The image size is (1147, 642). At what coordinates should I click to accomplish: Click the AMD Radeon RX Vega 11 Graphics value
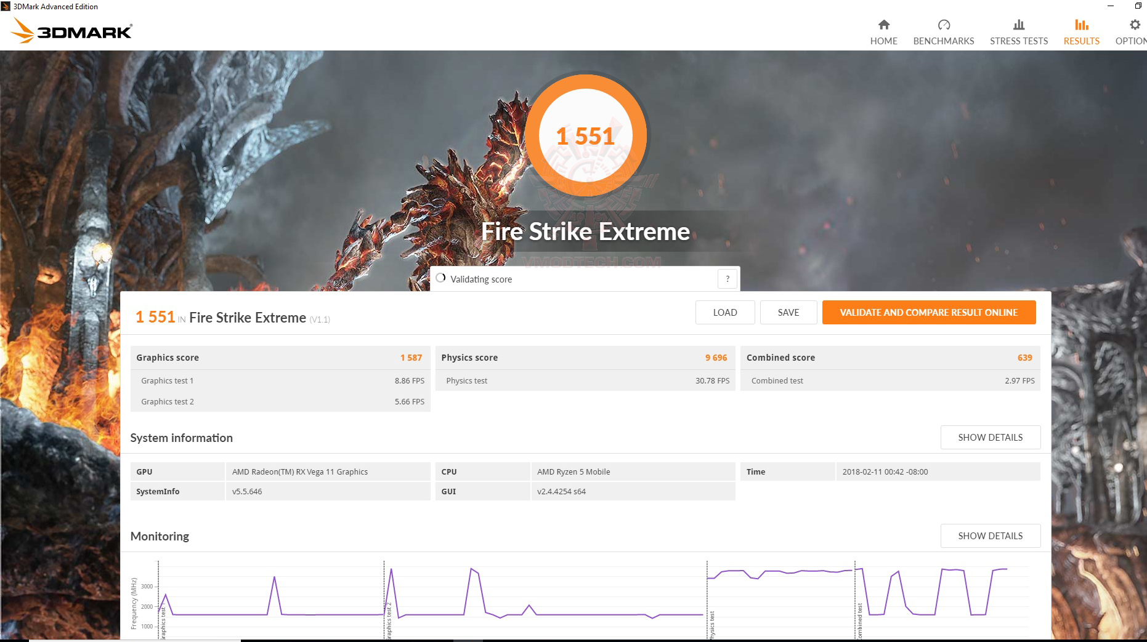pyautogui.click(x=300, y=472)
